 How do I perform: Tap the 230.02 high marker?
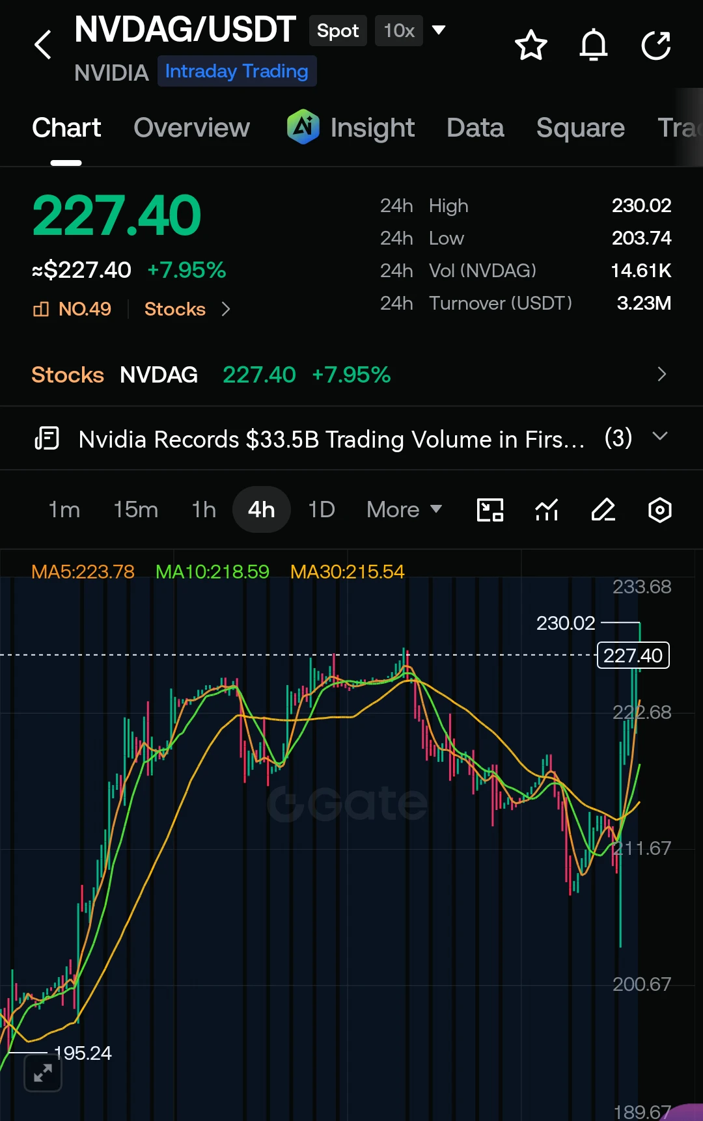(x=566, y=623)
